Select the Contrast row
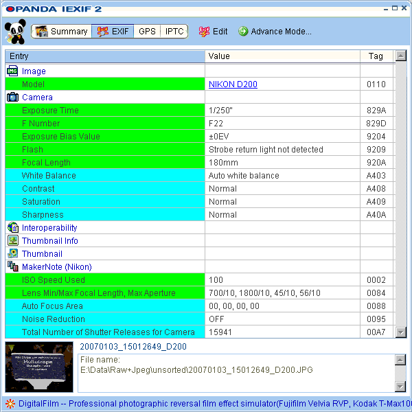This screenshot has height=412, width=412. tap(200, 188)
